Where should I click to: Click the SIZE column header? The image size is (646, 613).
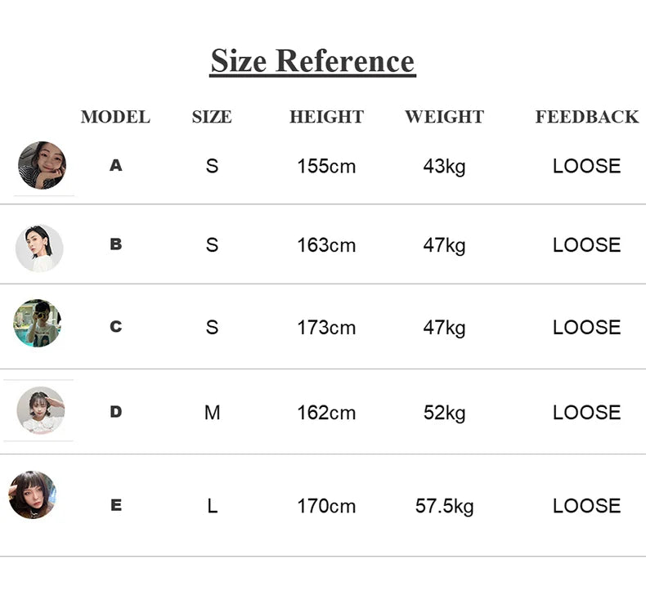(x=212, y=117)
